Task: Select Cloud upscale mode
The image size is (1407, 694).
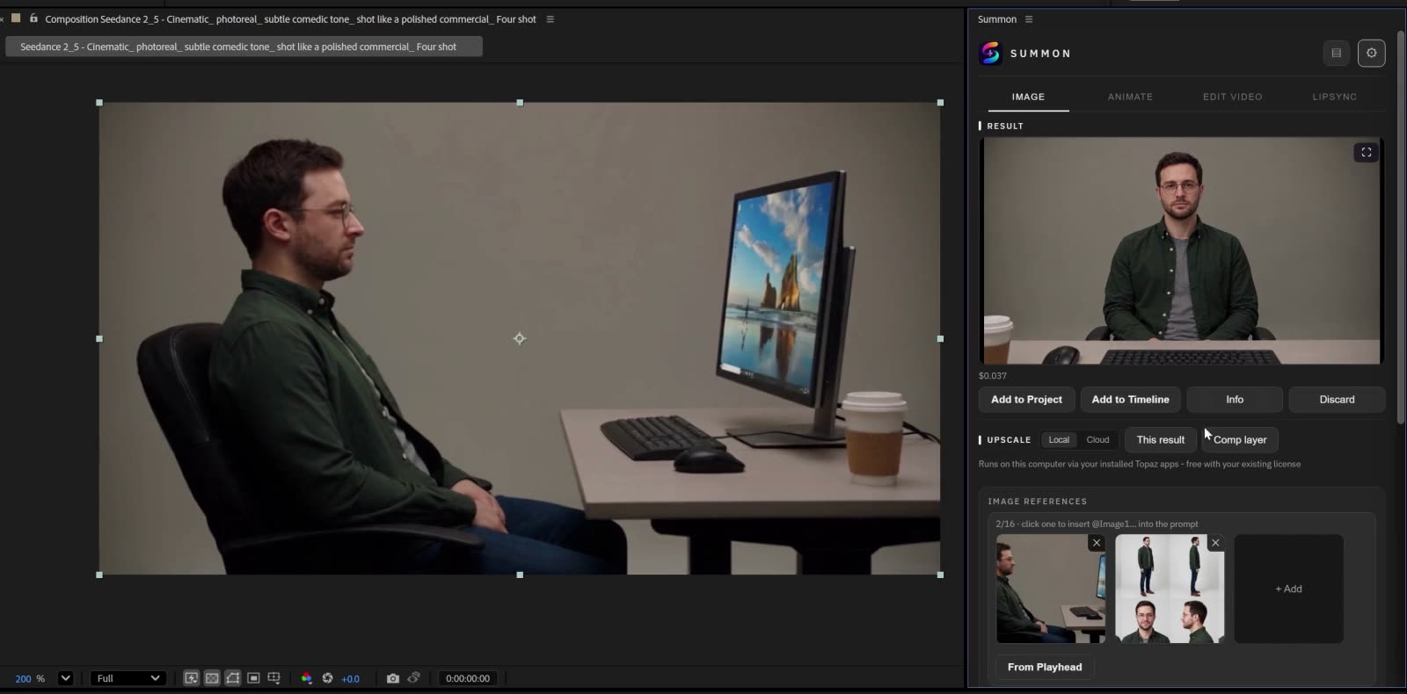Action: pos(1097,440)
